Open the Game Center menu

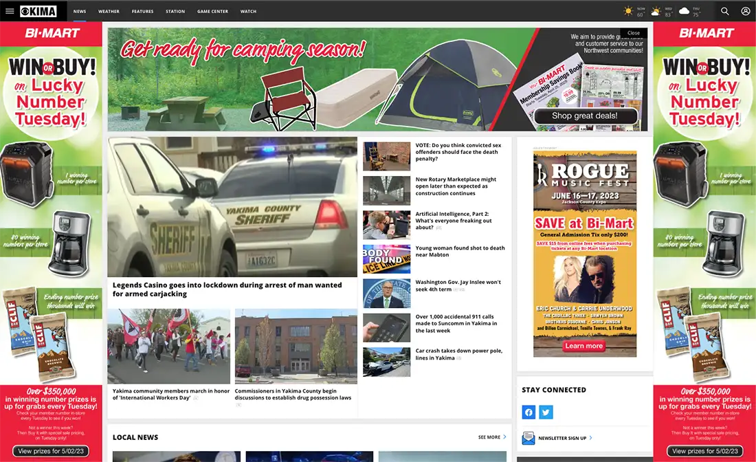coord(212,11)
